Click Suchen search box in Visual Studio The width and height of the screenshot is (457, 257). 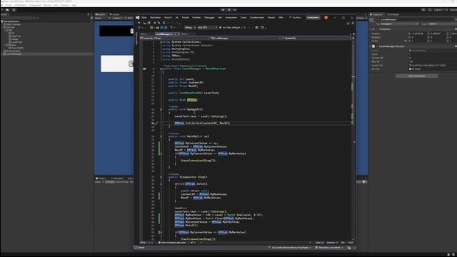click(x=295, y=17)
